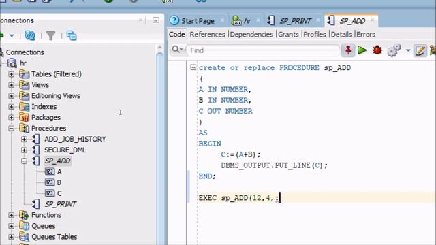
Task: Click the Compile gears icon
Action: click(394, 50)
